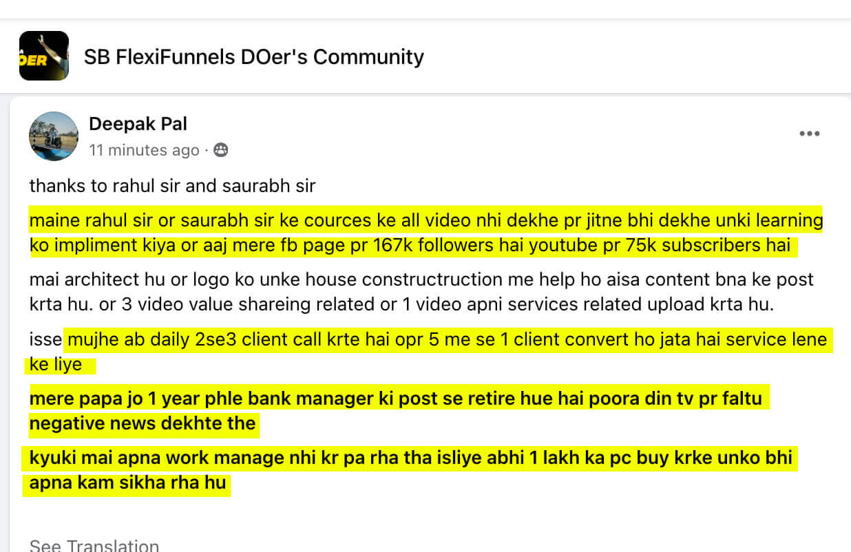Click the highlighted 'ke liye' text
Screen dimensions: 851x552
click(x=56, y=364)
